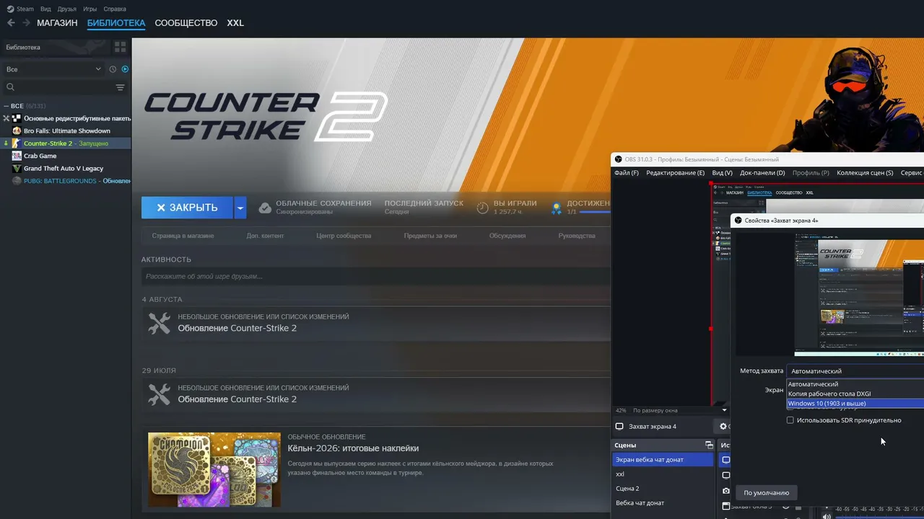This screenshot has width=924, height=519.
Task: Click the OBS scenes panel pop-out icon
Action: [709, 445]
